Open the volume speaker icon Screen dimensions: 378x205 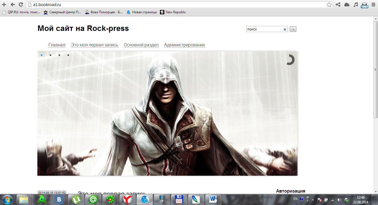click(x=340, y=199)
